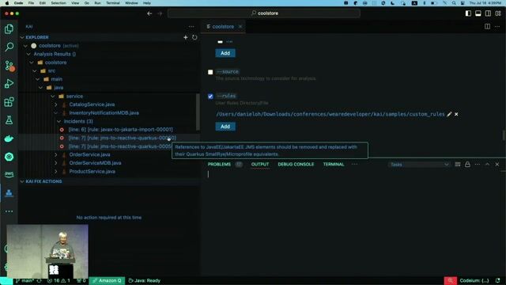The image size is (506, 285).
Task: Expand CatalogService.java node
Action: click(56, 104)
